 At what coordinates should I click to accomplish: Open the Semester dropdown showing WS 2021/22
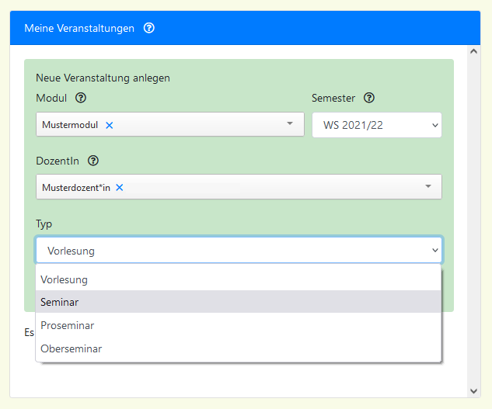(x=376, y=125)
